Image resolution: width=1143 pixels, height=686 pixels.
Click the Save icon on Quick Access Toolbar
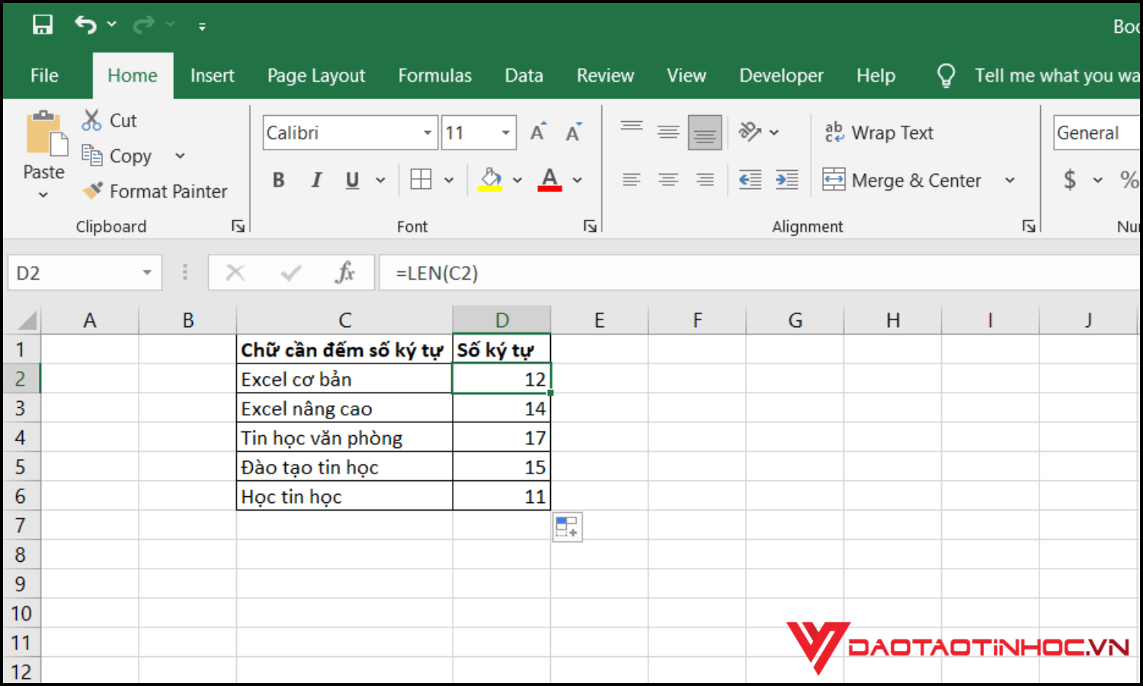click(x=43, y=24)
